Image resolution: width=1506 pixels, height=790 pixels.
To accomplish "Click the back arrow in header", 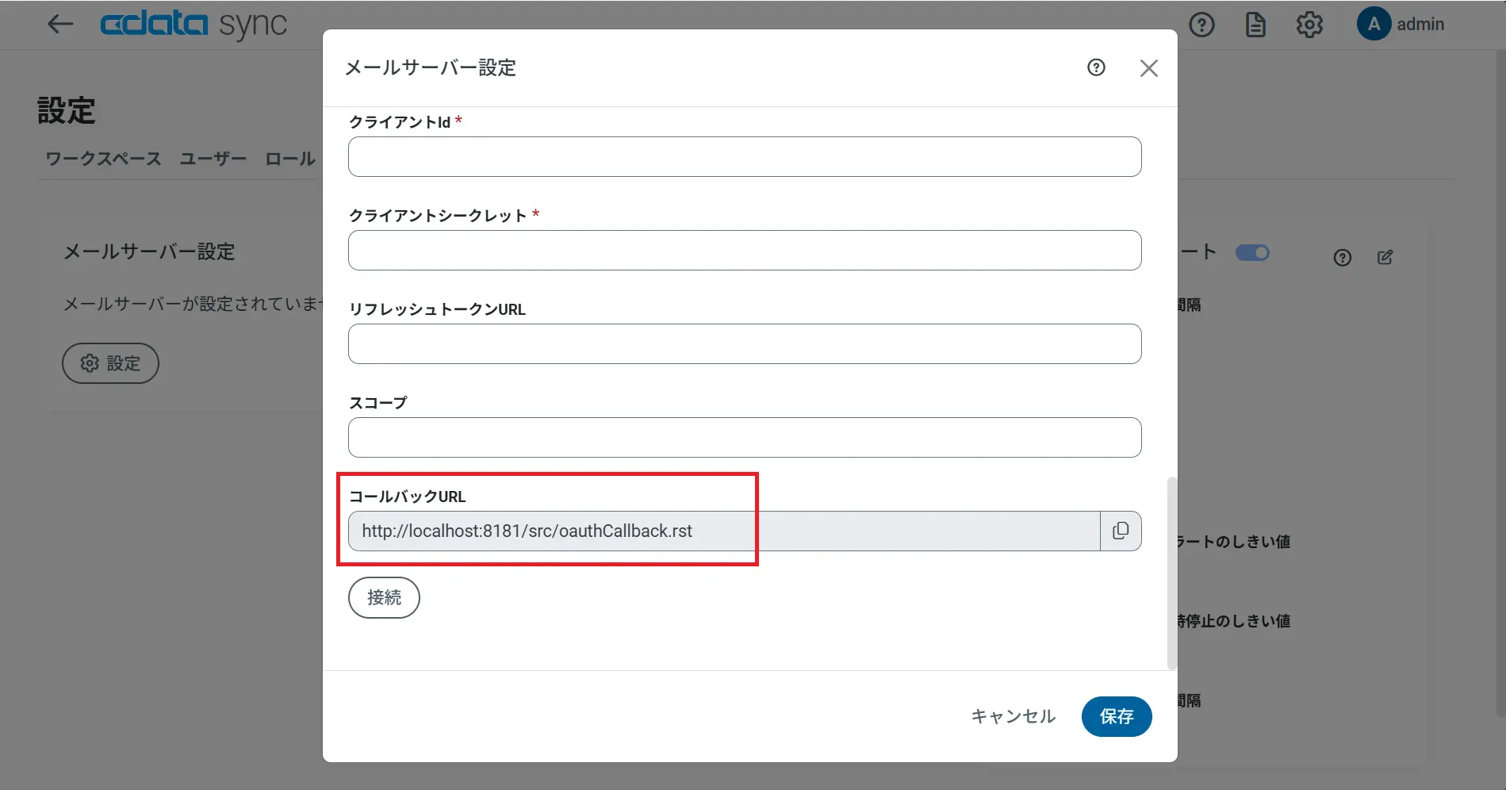I will click(60, 24).
